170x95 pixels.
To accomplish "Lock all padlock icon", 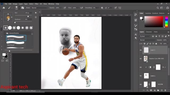I will pyautogui.click(x=156, y=44).
